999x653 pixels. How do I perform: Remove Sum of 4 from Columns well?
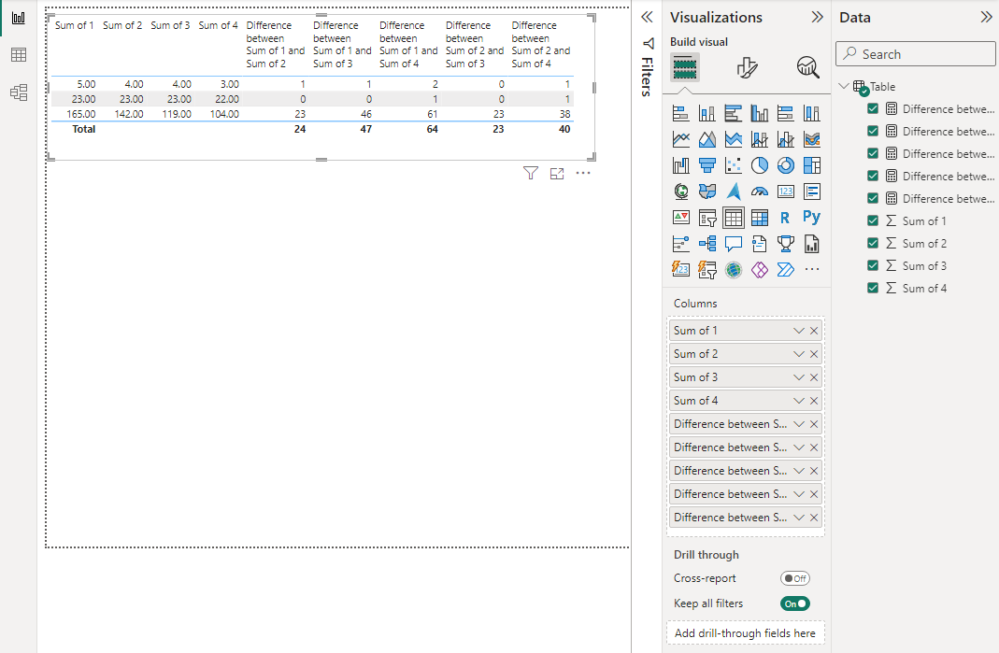(x=814, y=401)
